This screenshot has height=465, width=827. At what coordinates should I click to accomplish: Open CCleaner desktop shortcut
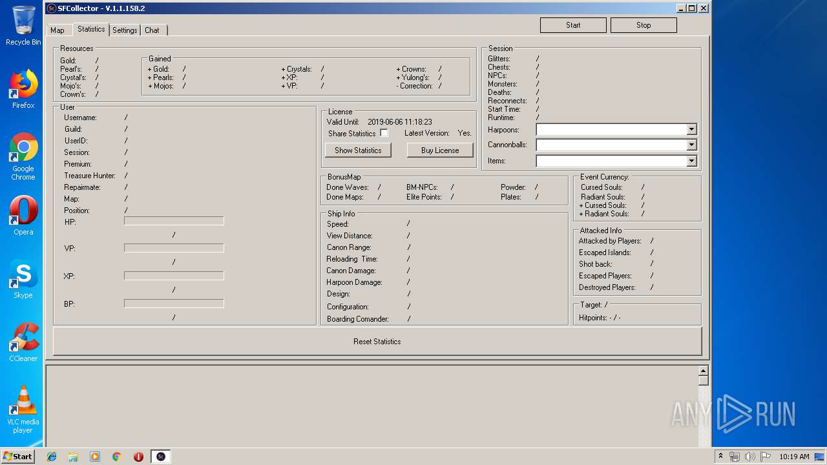(23, 342)
